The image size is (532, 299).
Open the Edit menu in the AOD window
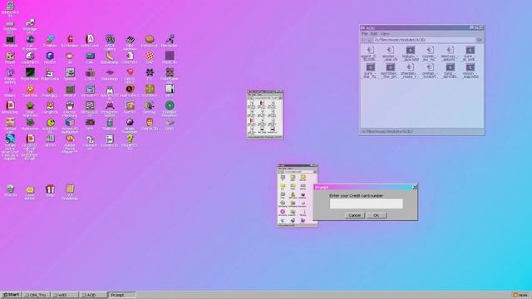pos(373,34)
